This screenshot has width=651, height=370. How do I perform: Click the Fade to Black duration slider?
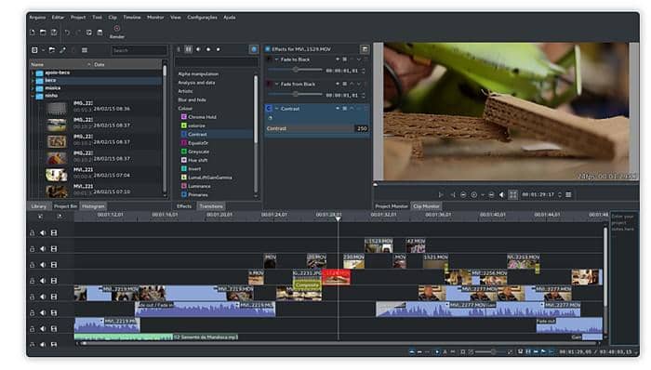tap(295, 70)
